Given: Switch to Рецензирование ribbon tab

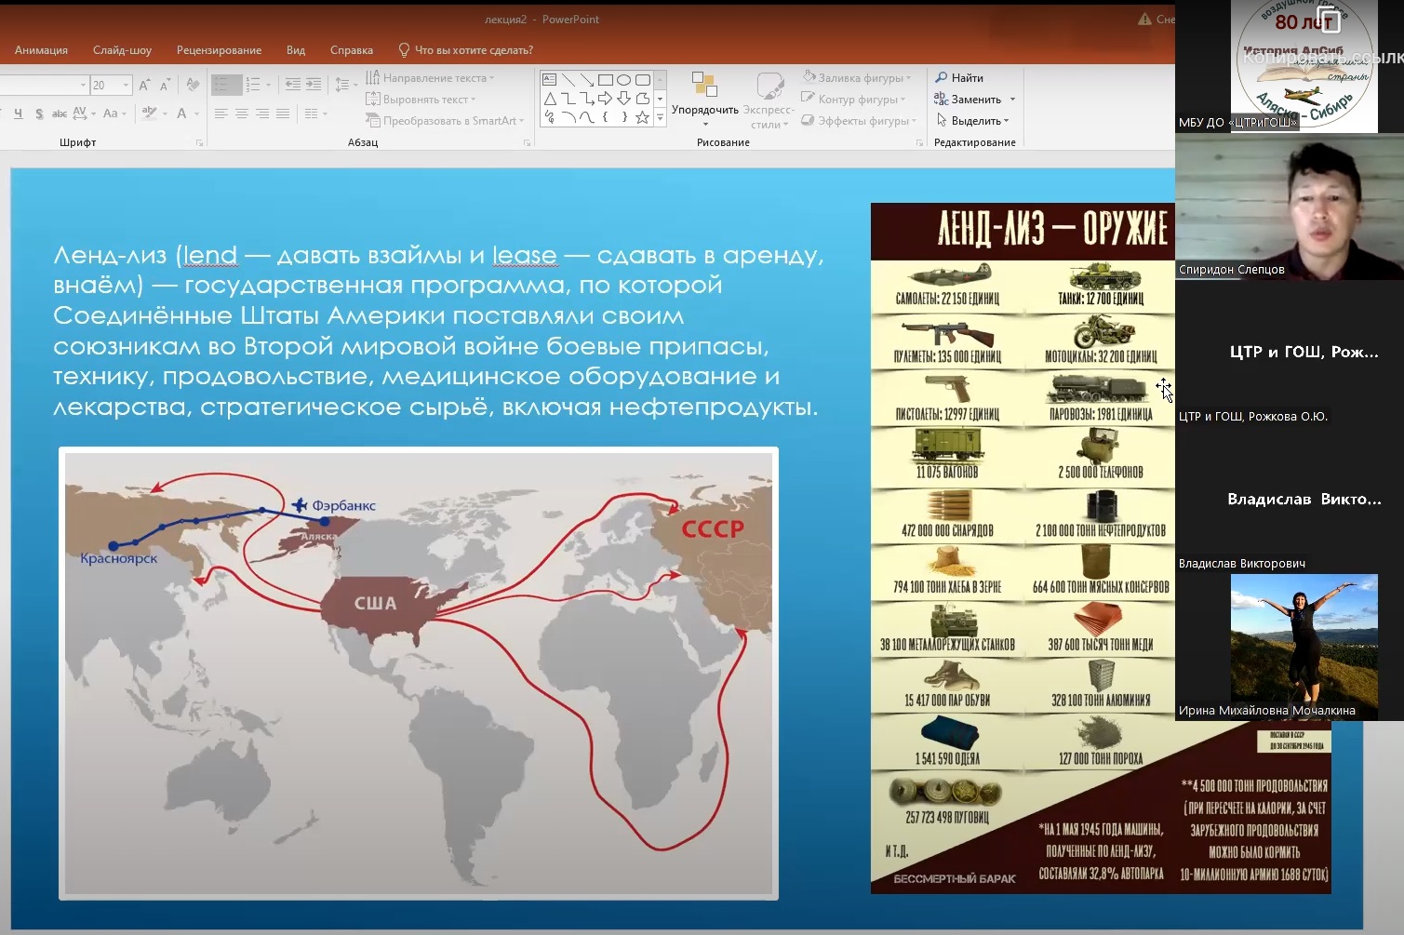Looking at the screenshot, I should [219, 50].
